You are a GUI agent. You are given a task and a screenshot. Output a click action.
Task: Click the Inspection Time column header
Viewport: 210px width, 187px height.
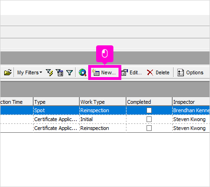click(x=16, y=102)
